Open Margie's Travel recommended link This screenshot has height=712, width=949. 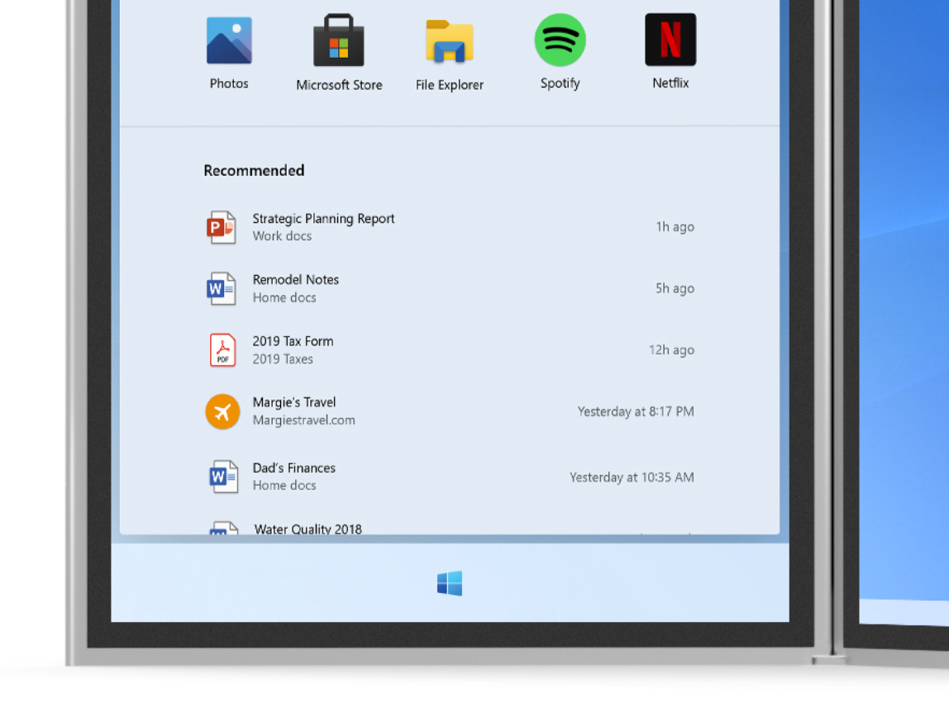click(x=449, y=411)
